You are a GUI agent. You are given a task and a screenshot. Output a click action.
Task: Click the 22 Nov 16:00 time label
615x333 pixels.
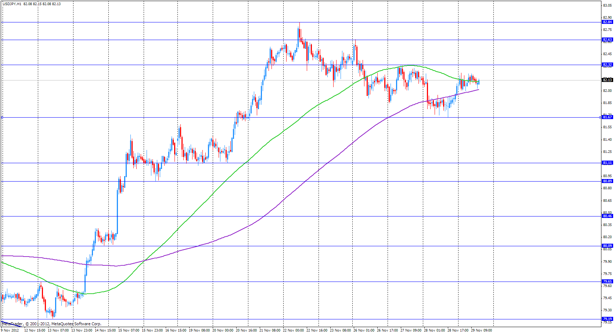pos(317,330)
